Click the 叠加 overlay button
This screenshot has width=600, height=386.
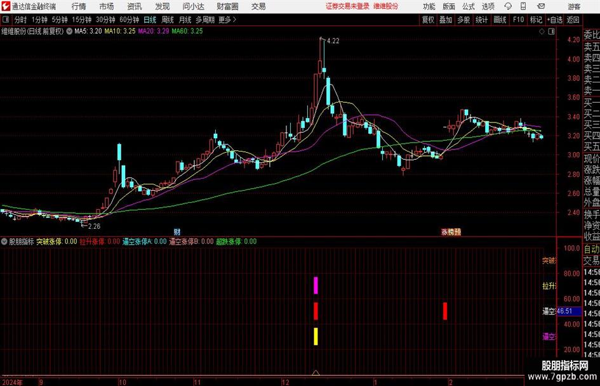[x=446, y=20]
